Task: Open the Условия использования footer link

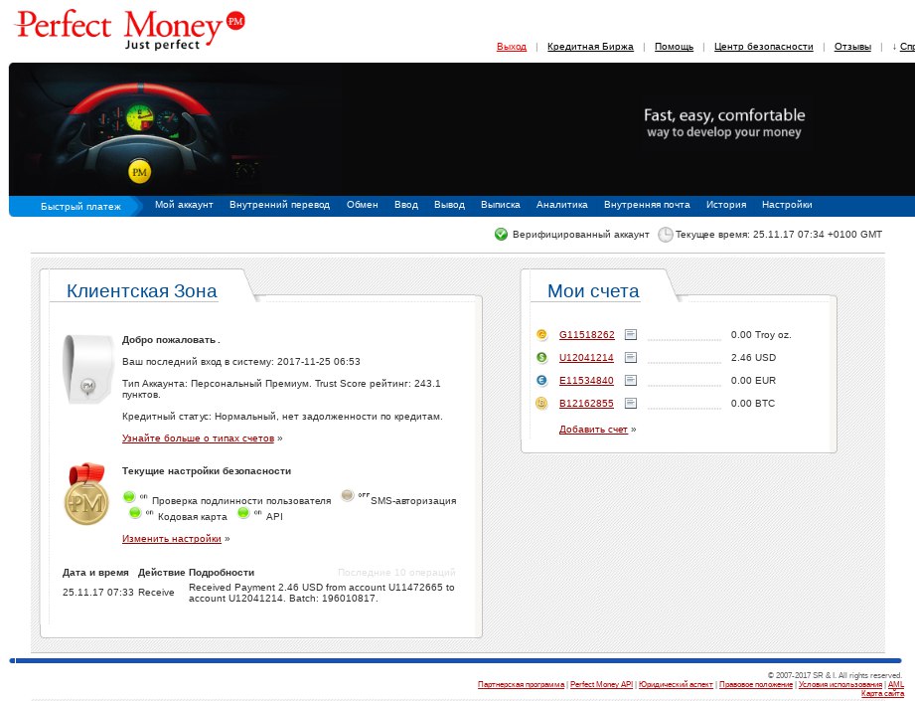Action: (840, 684)
